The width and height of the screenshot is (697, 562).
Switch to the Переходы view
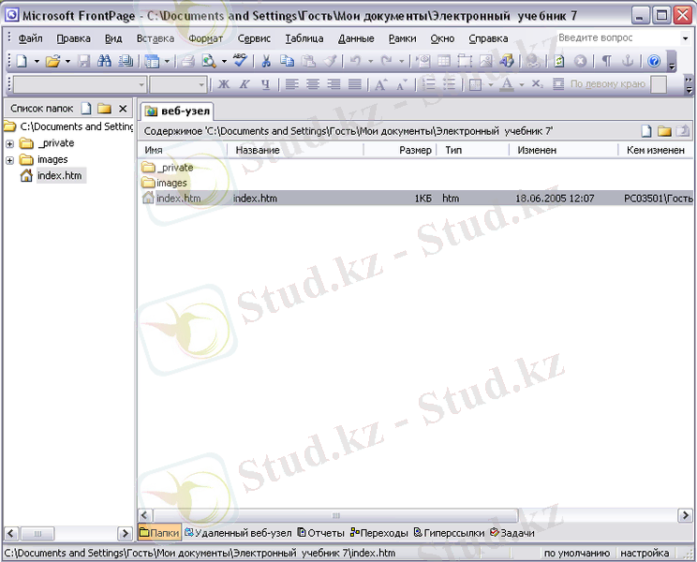(x=379, y=533)
